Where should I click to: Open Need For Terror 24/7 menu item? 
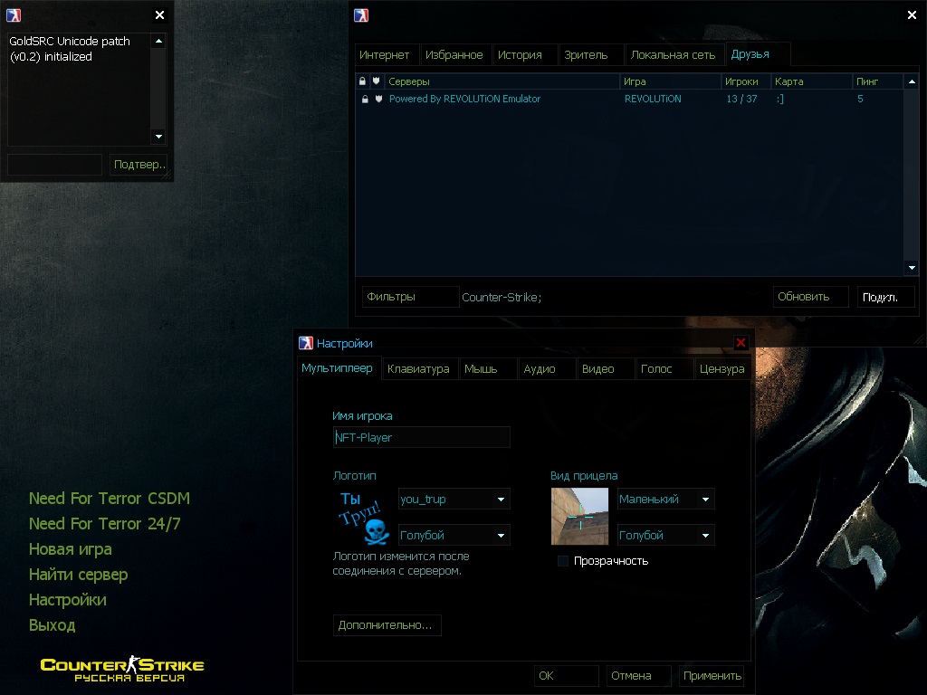(x=105, y=524)
